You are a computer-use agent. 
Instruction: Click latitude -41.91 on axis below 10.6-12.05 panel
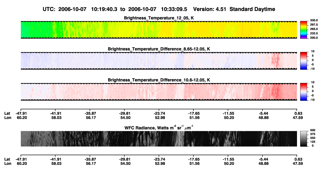(55, 113)
